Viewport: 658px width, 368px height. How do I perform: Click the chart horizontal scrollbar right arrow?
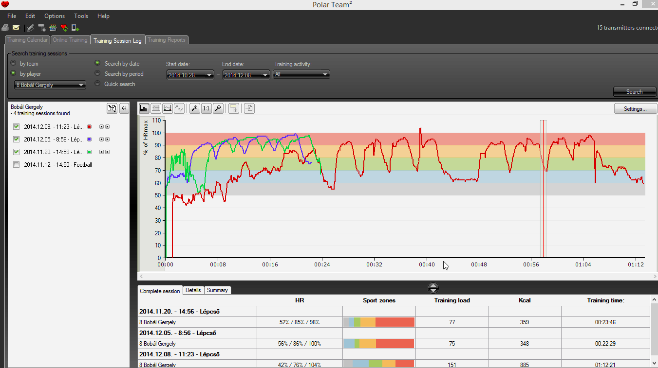pyautogui.click(x=654, y=276)
